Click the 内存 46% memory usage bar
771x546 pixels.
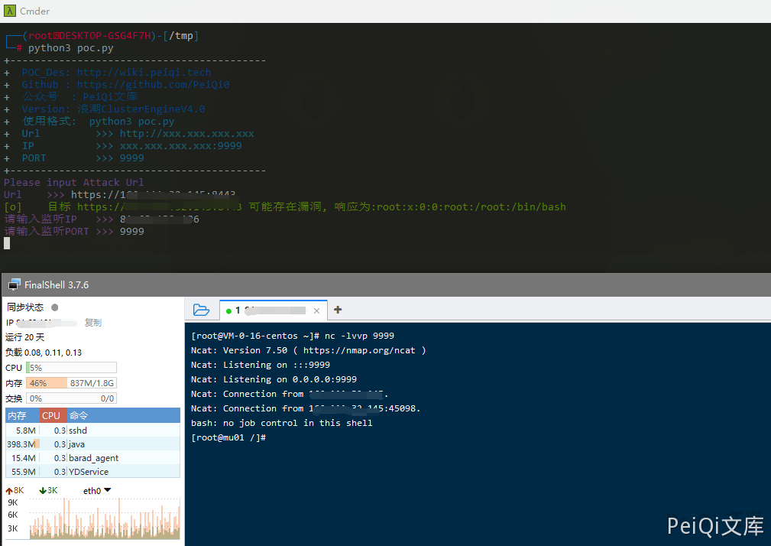(x=71, y=383)
